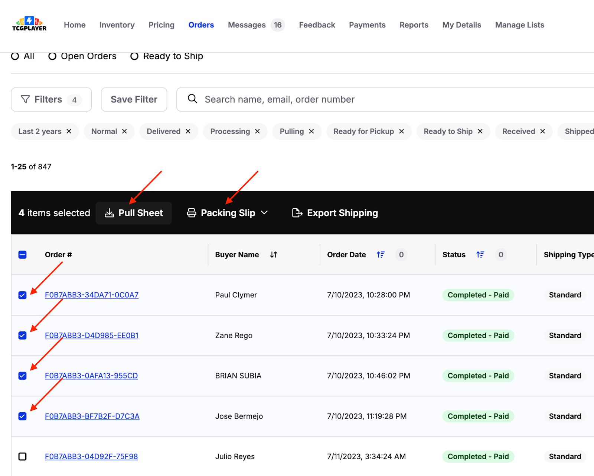594x476 pixels.
Task: Remove the Delivered filter chip
Action: click(x=188, y=131)
